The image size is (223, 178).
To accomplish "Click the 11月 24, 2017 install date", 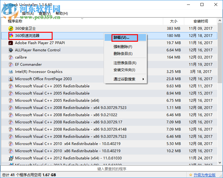I will 200,158.
